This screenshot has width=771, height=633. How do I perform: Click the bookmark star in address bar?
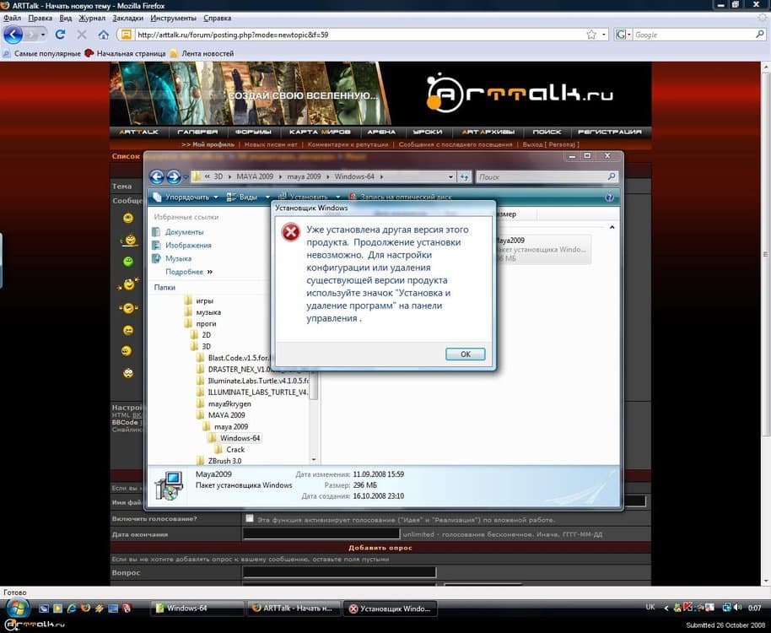(x=591, y=35)
